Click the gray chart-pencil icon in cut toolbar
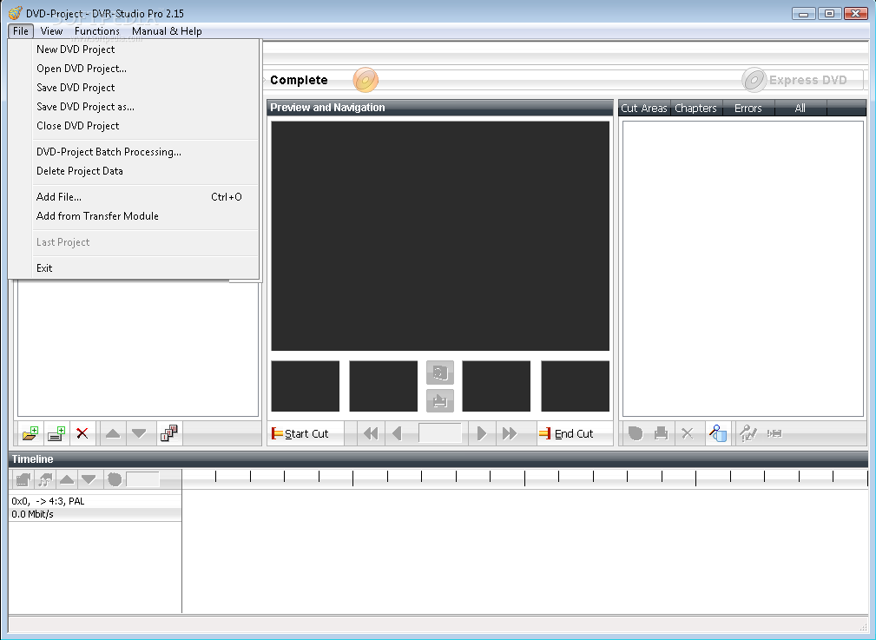Viewport: 876px width, 640px height. (748, 433)
